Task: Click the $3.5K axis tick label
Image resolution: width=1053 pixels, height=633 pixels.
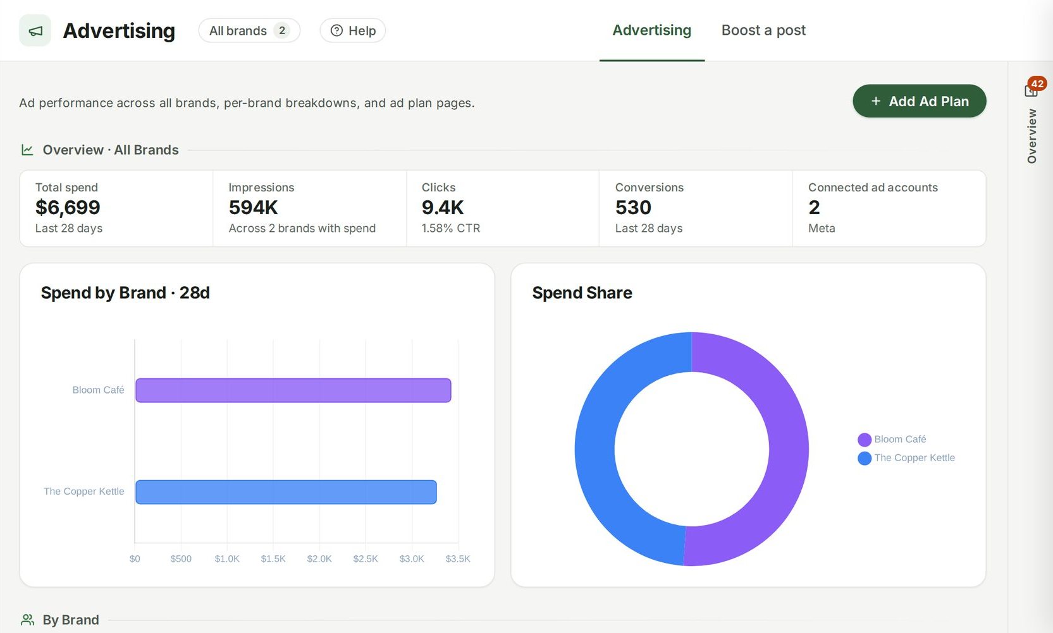Action: click(x=458, y=559)
